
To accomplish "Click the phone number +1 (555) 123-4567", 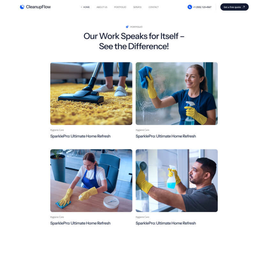I will 202,7.
